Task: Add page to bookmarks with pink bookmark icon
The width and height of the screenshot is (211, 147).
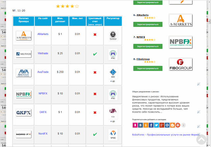Action: 135,125
